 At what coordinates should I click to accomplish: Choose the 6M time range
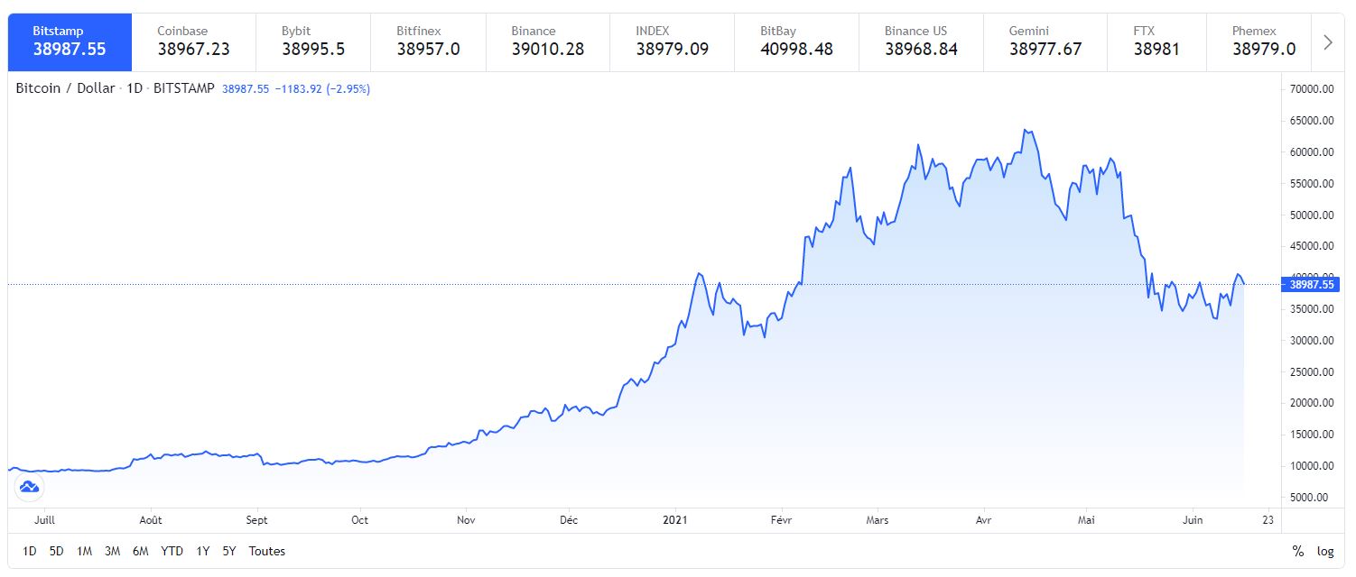point(140,551)
